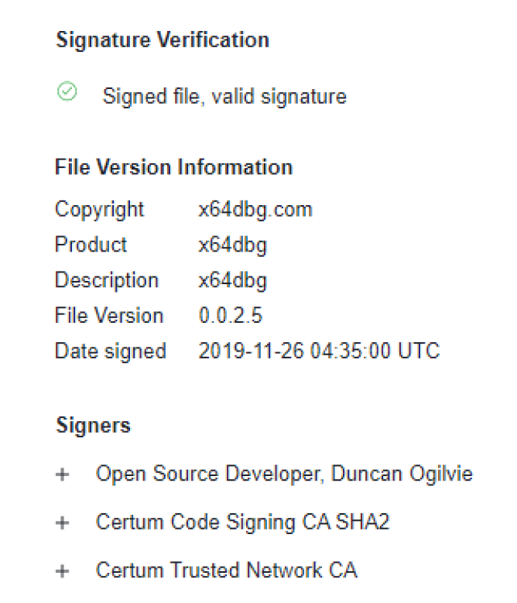
Task: Expand the Open Source Developer signer entry
Action: [63, 475]
